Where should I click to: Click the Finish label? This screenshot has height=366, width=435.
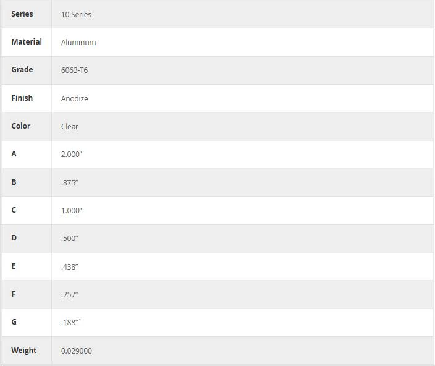pos(22,98)
